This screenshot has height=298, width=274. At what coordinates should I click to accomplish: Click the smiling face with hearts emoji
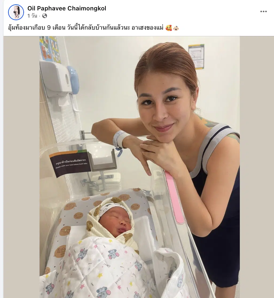169,28
